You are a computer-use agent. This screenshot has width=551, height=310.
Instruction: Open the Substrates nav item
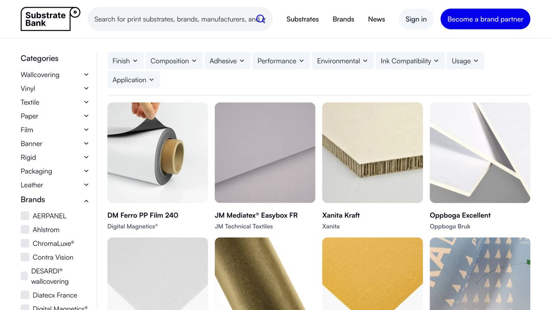click(x=303, y=19)
